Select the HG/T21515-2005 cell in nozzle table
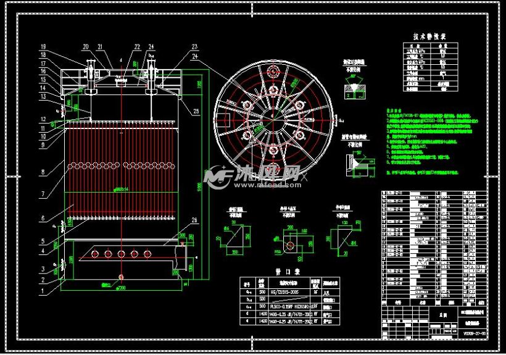Screen dimensions: 506x355 click(x=284, y=292)
